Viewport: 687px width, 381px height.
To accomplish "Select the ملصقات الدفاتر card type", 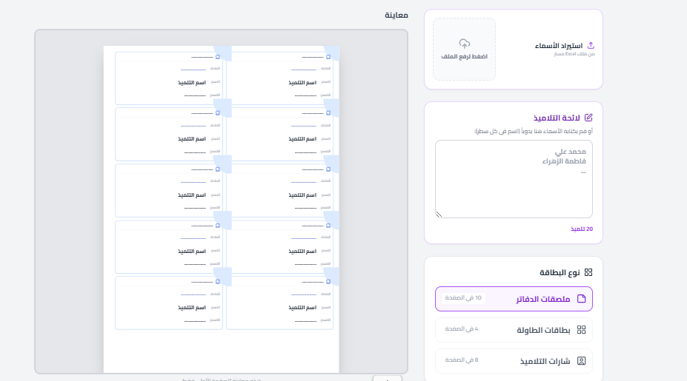I will pyautogui.click(x=514, y=299).
